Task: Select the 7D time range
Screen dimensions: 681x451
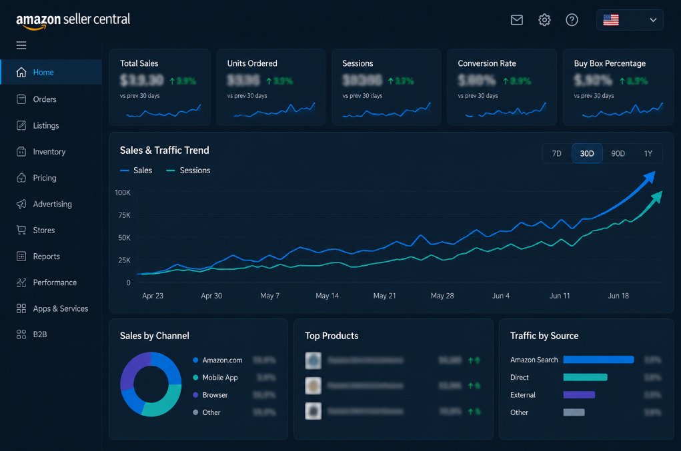Action: [556, 153]
